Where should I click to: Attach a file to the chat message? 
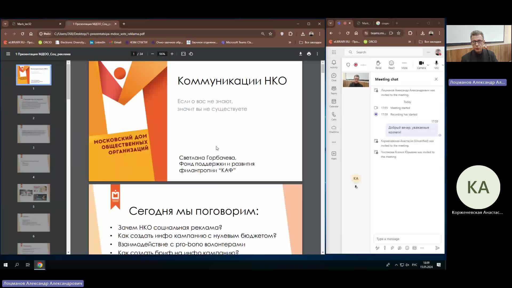(392, 248)
